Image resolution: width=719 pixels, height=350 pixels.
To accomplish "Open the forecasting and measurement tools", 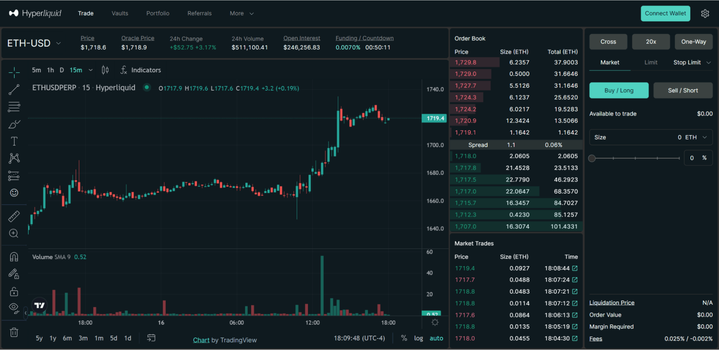I will [x=14, y=176].
